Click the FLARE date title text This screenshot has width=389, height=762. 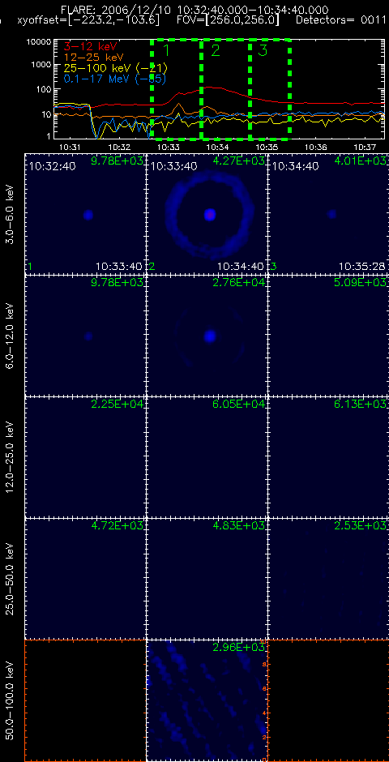click(x=194, y=10)
